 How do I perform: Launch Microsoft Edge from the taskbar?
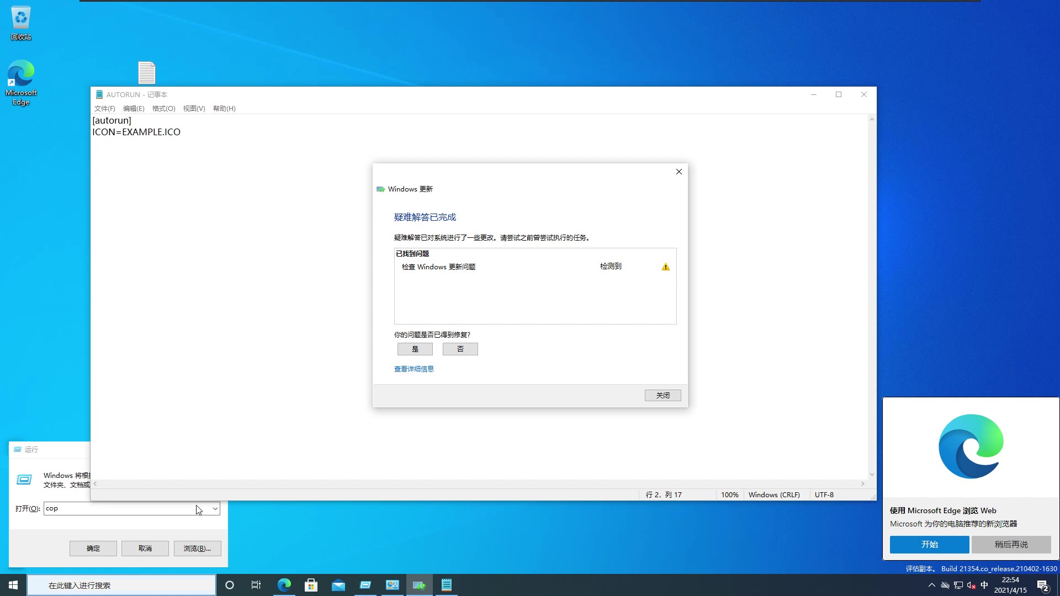pyautogui.click(x=284, y=584)
